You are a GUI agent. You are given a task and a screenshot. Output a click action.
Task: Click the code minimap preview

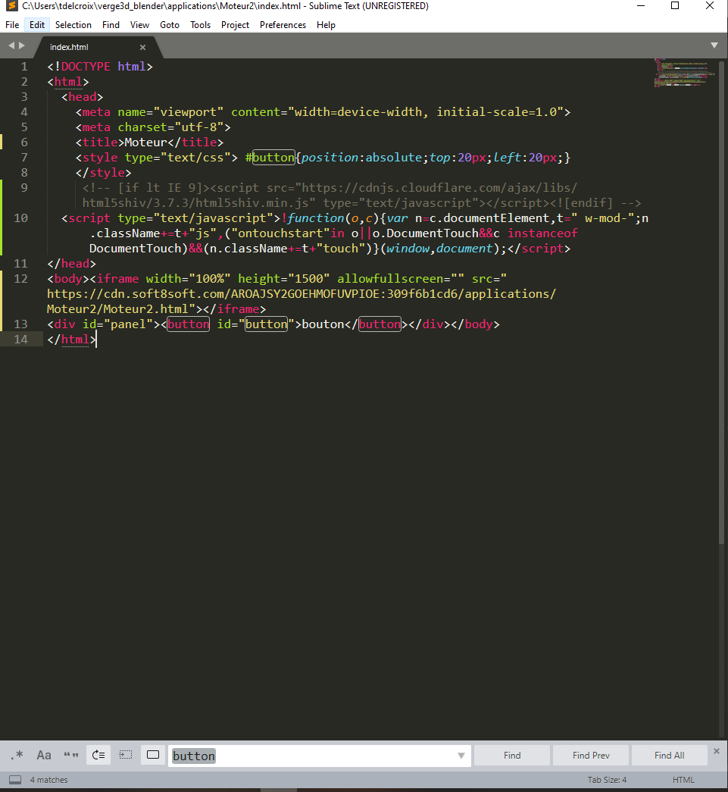pyautogui.click(x=684, y=73)
